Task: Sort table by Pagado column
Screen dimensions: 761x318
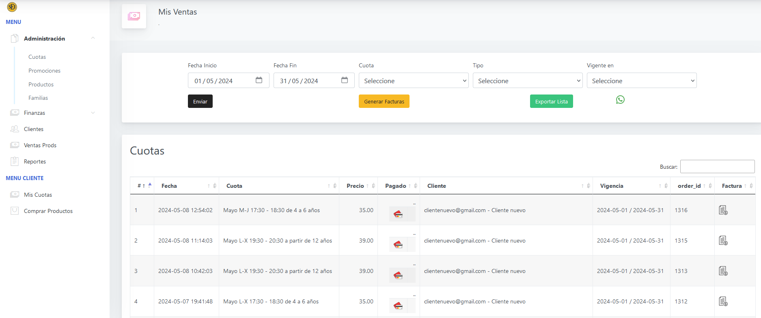Action: click(x=399, y=186)
